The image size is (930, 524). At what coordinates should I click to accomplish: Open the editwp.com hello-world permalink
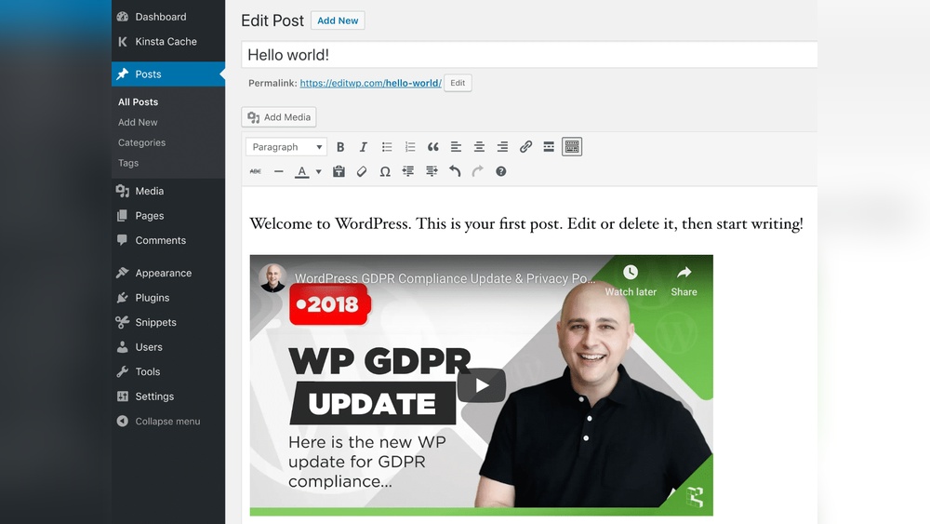(371, 83)
